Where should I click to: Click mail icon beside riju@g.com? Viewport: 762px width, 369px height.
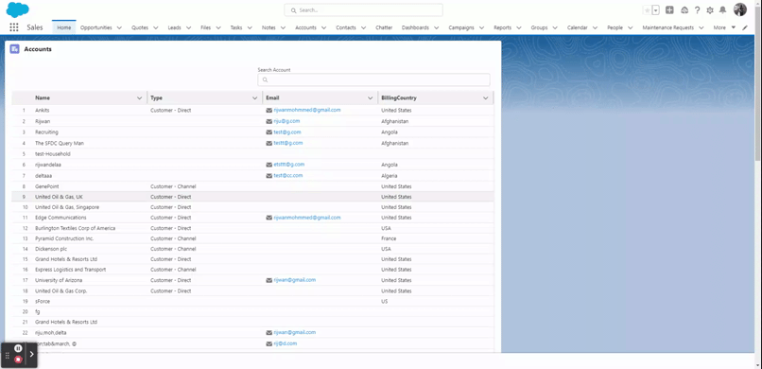[268, 121]
